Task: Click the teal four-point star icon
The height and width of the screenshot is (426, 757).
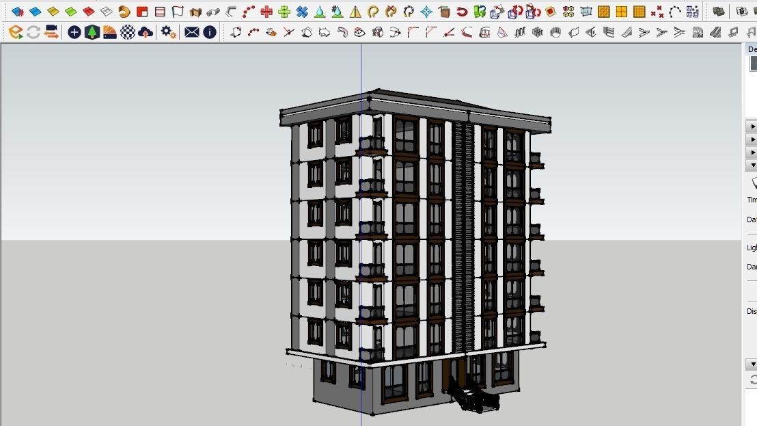Action: click(426, 11)
